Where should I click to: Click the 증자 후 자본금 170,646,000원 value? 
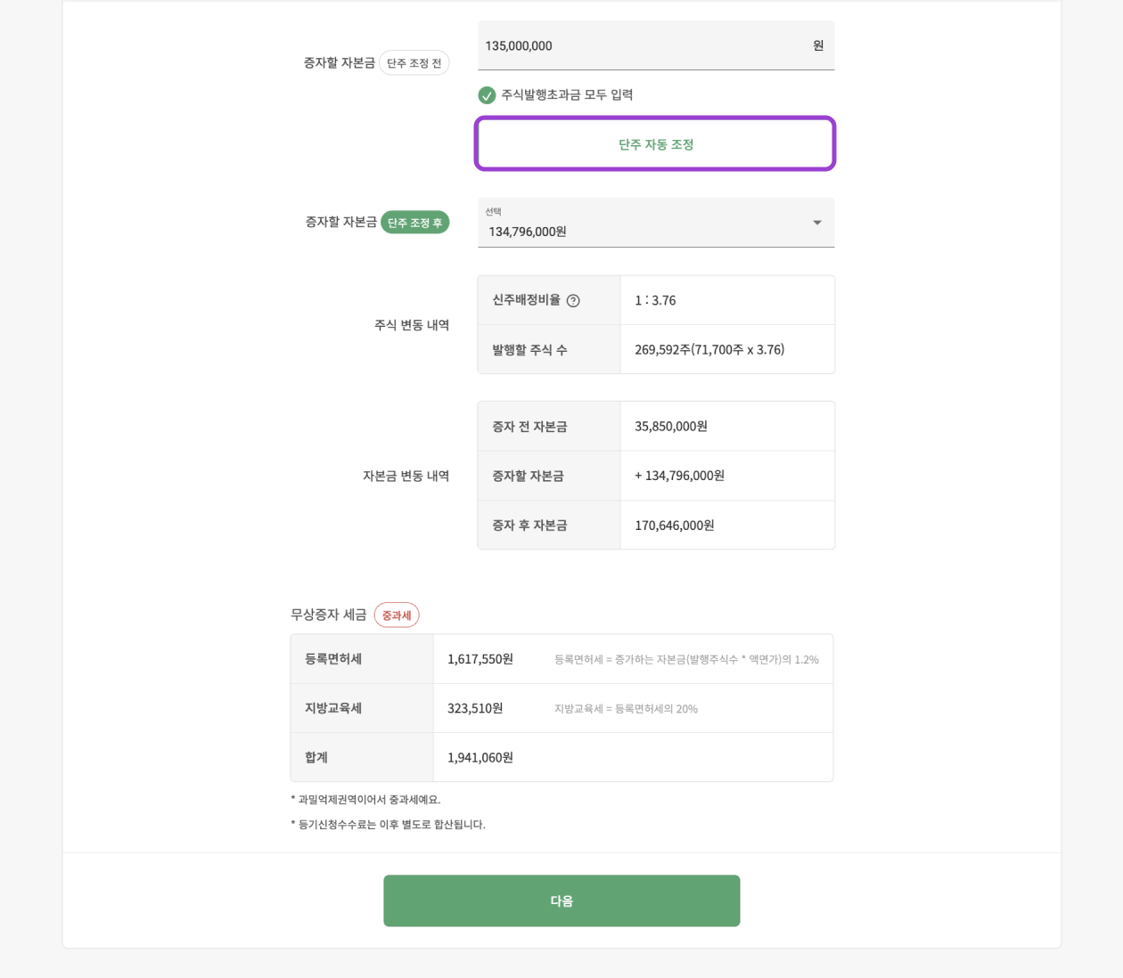pos(675,526)
